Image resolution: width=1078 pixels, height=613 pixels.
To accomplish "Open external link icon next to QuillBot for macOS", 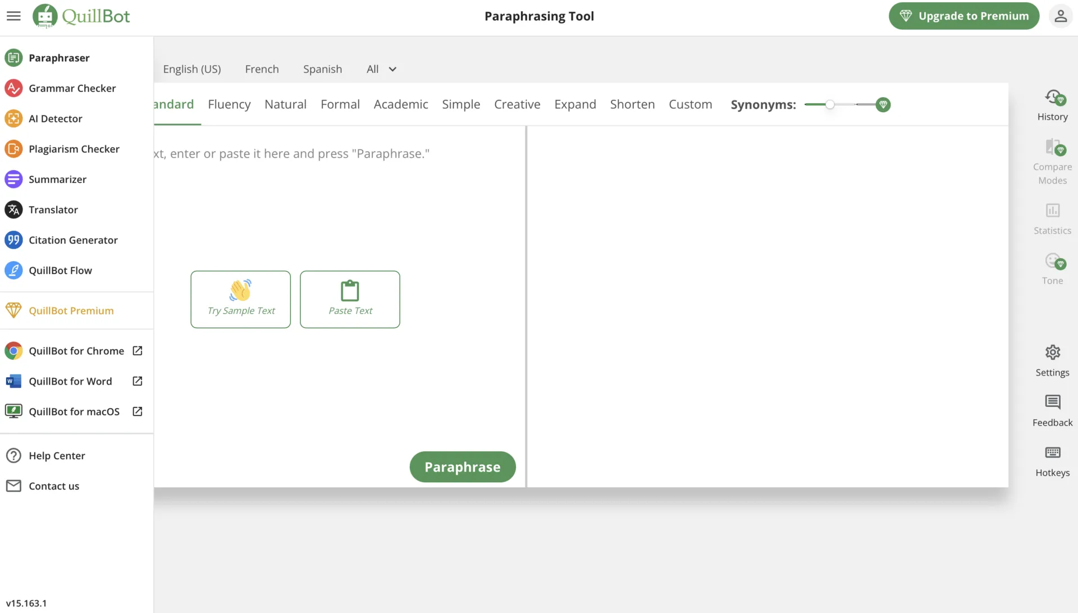I will tap(138, 411).
